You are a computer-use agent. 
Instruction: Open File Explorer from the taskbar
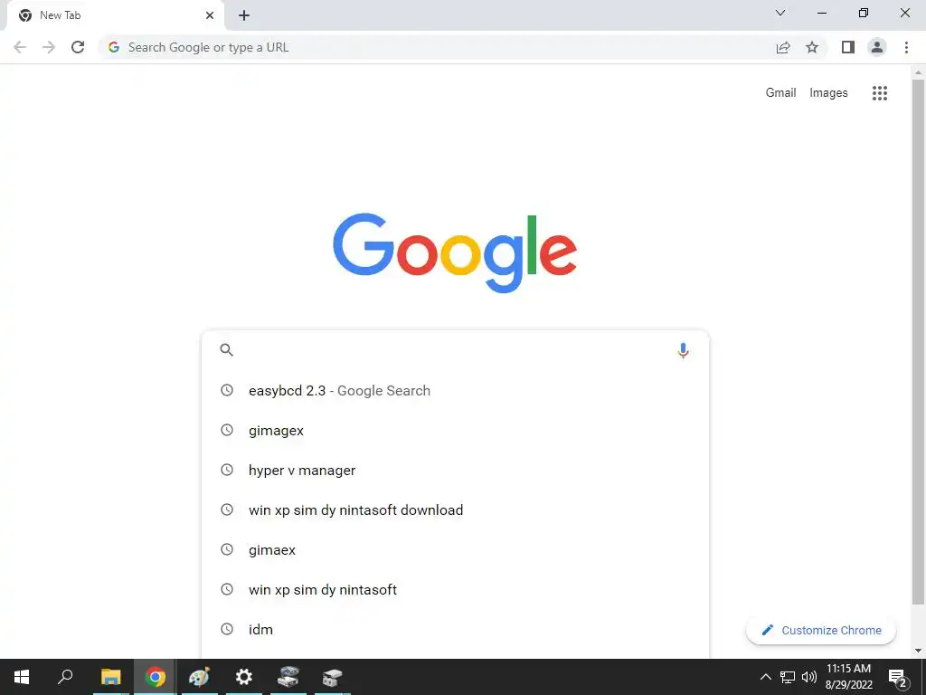click(x=111, y=677)
